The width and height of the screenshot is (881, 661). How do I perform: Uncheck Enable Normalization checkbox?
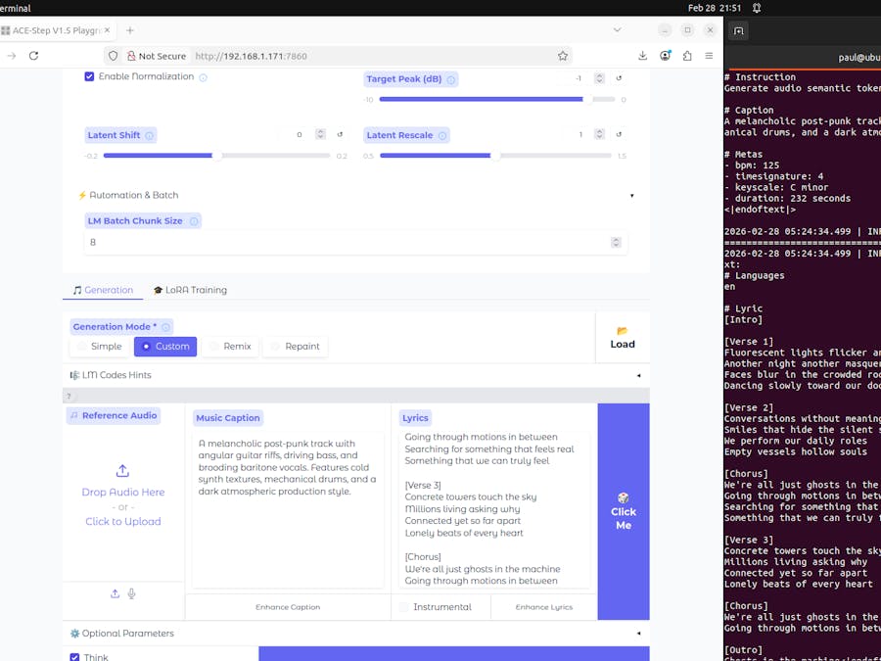pos(89,76)
